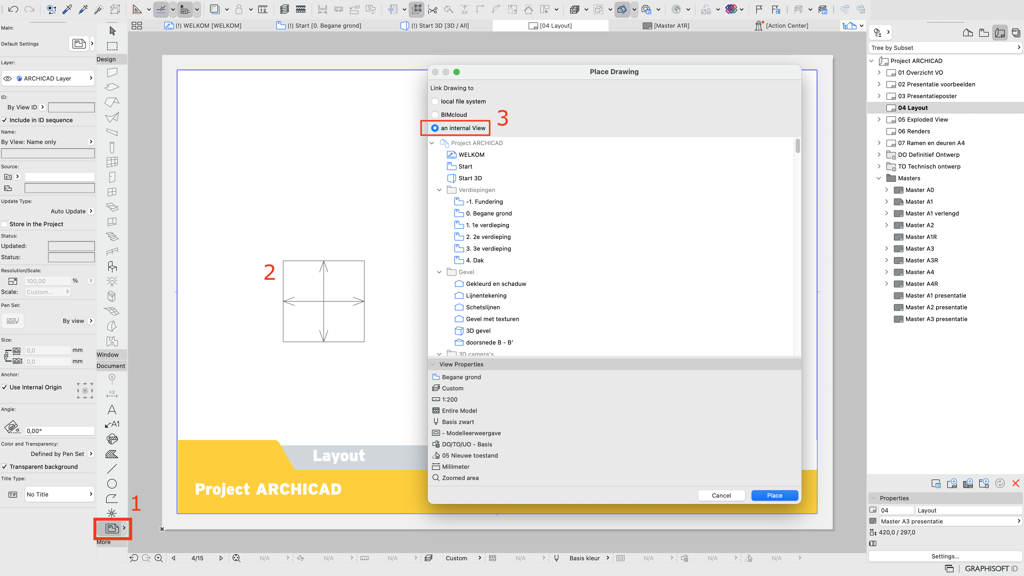
Task: Switch to Start 3D tab
Action: pos(434,26)
